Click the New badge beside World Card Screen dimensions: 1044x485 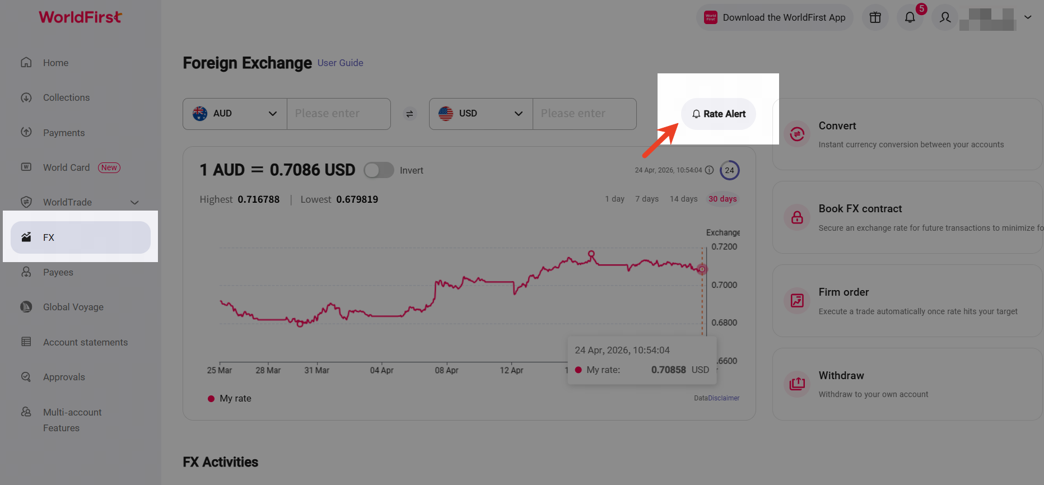[x=109, y=167]
